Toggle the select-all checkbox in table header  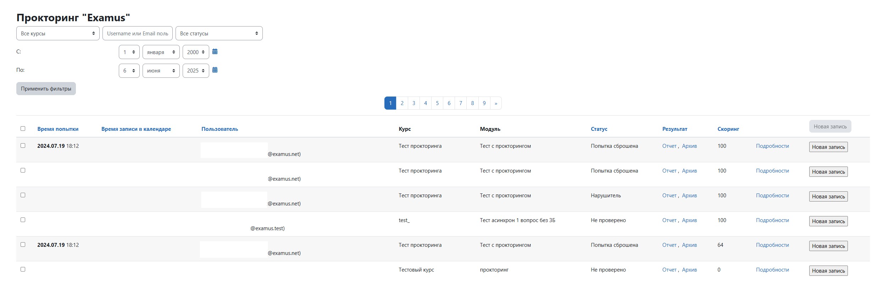pos(23,128)
